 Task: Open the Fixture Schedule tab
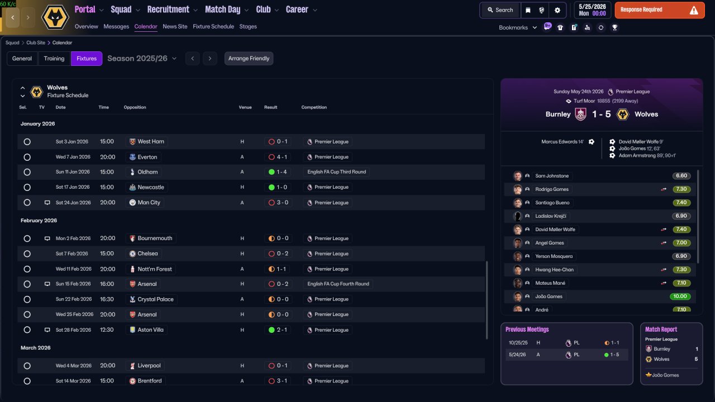click(x=213, y=26)
